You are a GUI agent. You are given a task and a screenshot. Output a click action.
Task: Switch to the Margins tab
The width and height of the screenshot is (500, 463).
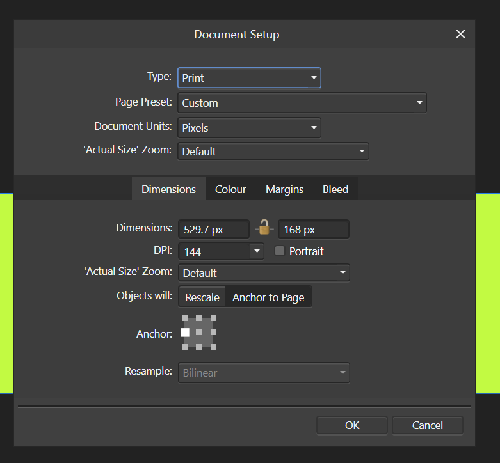(284, 189)
